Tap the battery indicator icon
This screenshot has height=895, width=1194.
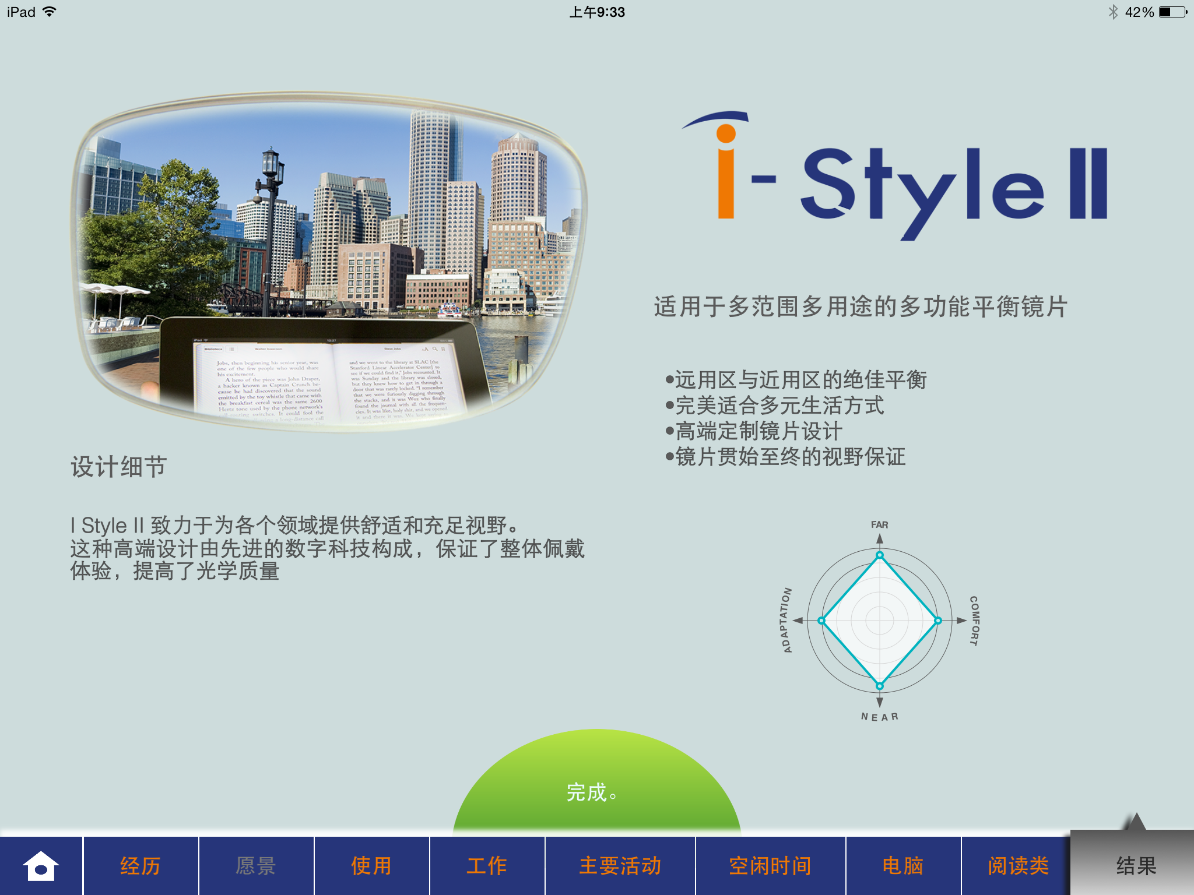(x=1172, y=12)
